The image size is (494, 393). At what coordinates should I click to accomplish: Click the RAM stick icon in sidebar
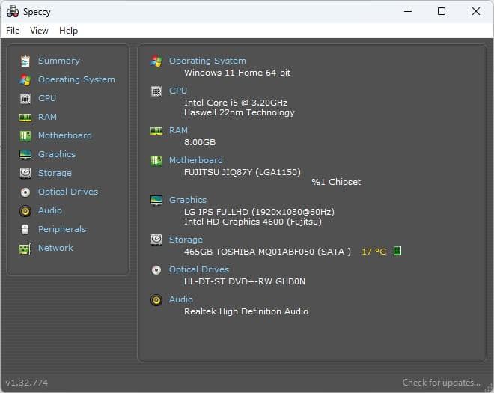pyautogui.click(x=25, y=117)
